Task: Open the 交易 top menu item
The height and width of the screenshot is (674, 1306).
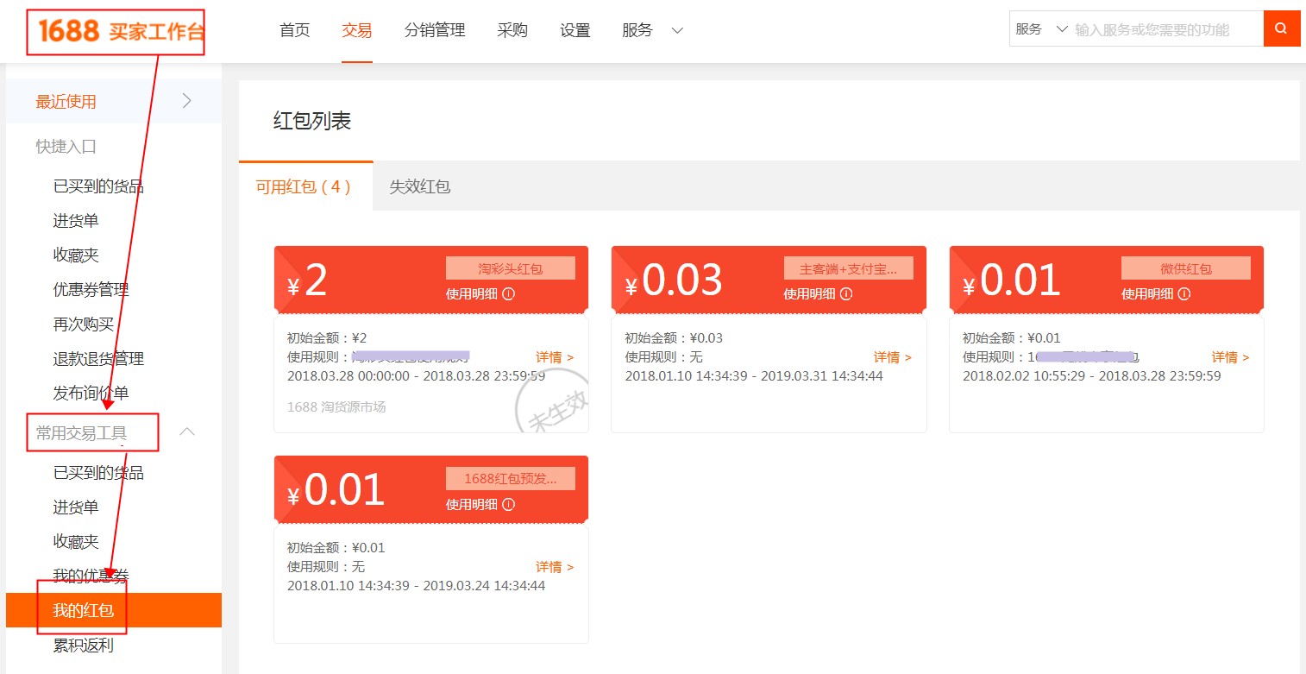Action: point(357,30)
